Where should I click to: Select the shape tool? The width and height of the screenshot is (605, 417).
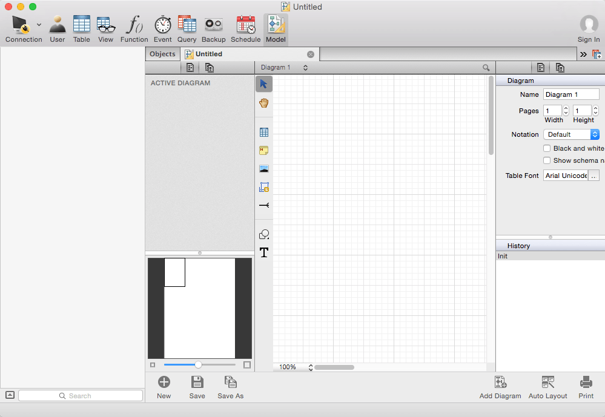pyautogui.click(x=263, y=234)
